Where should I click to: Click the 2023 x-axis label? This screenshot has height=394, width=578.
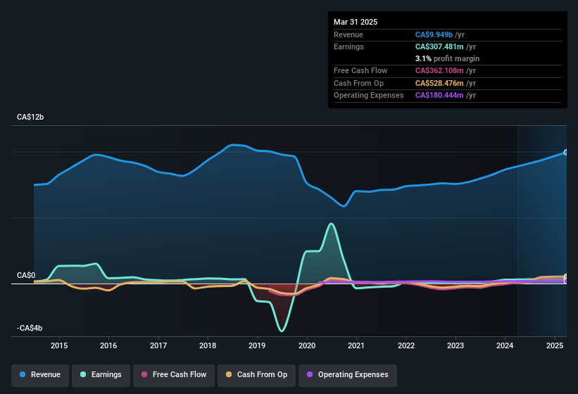pos(456,345)
